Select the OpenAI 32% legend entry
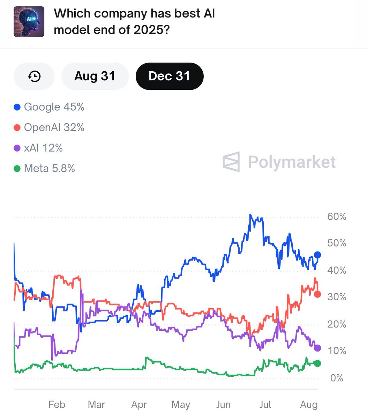 54,128
